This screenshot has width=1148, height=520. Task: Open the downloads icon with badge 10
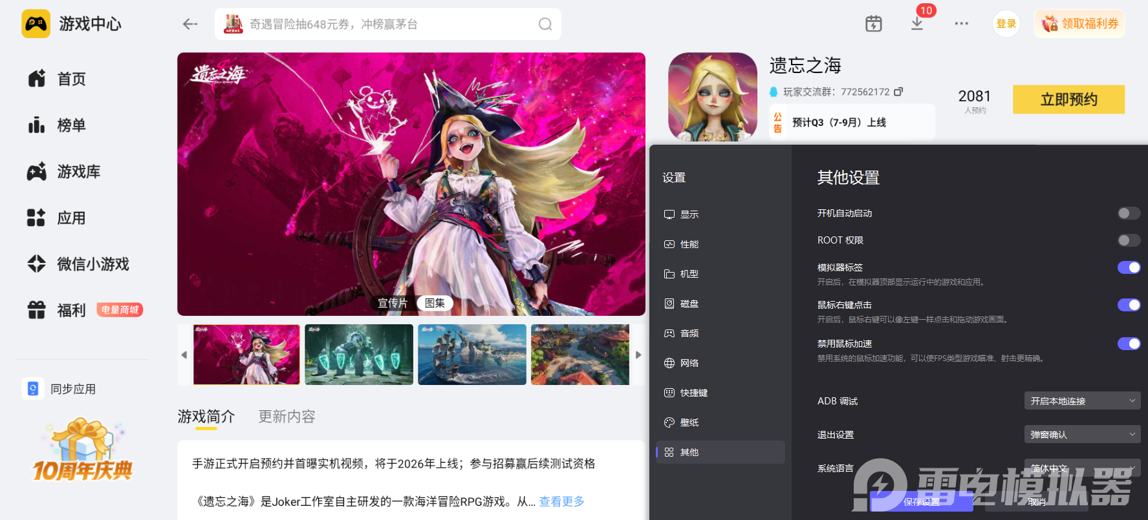coord(917,24)
